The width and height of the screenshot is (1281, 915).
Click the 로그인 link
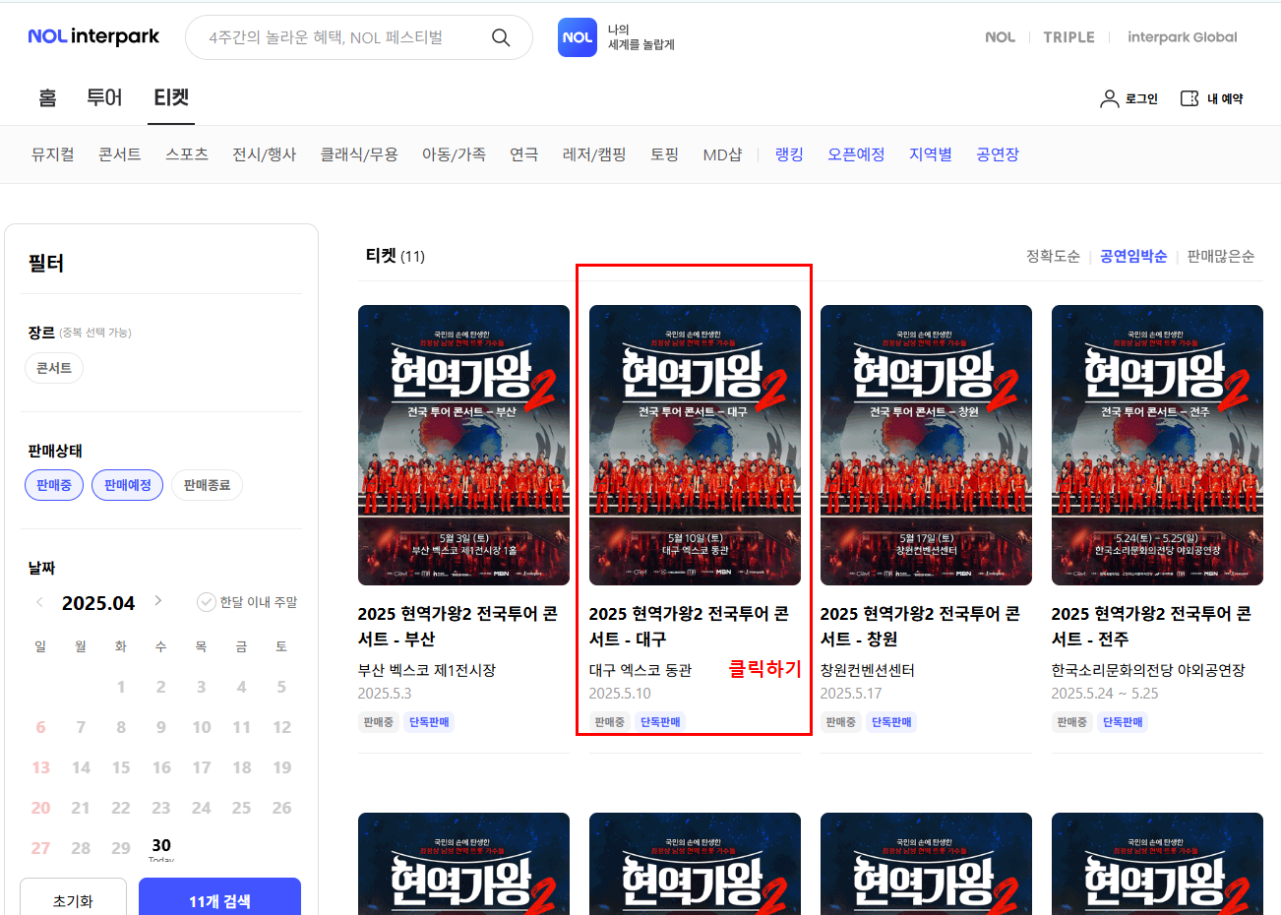click(x=1141, y=98)
